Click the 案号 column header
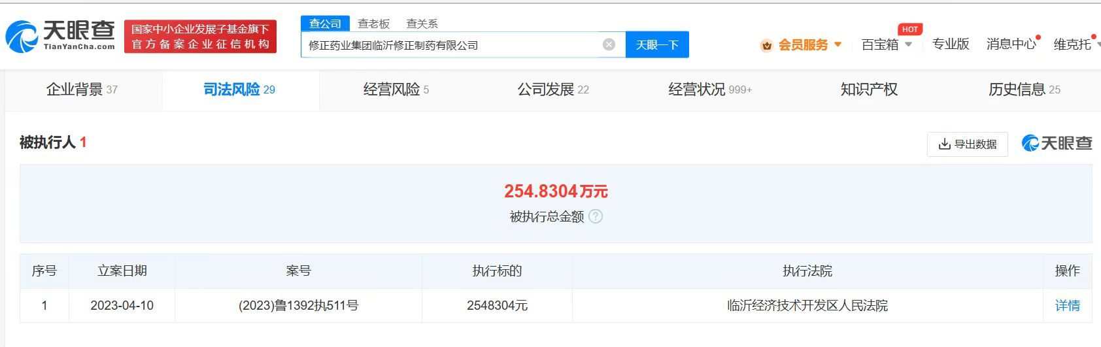Screen dimensions: 1101x347 point(298,271)
